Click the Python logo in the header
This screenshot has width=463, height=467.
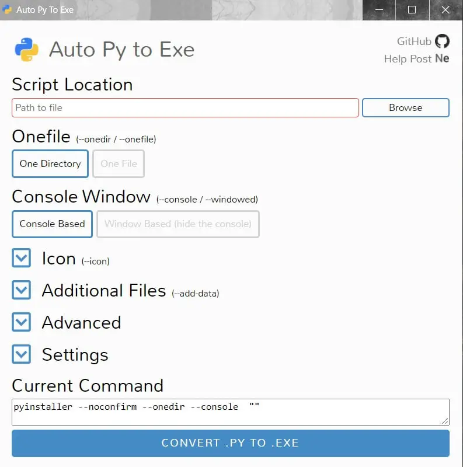[x=26, y=50]
